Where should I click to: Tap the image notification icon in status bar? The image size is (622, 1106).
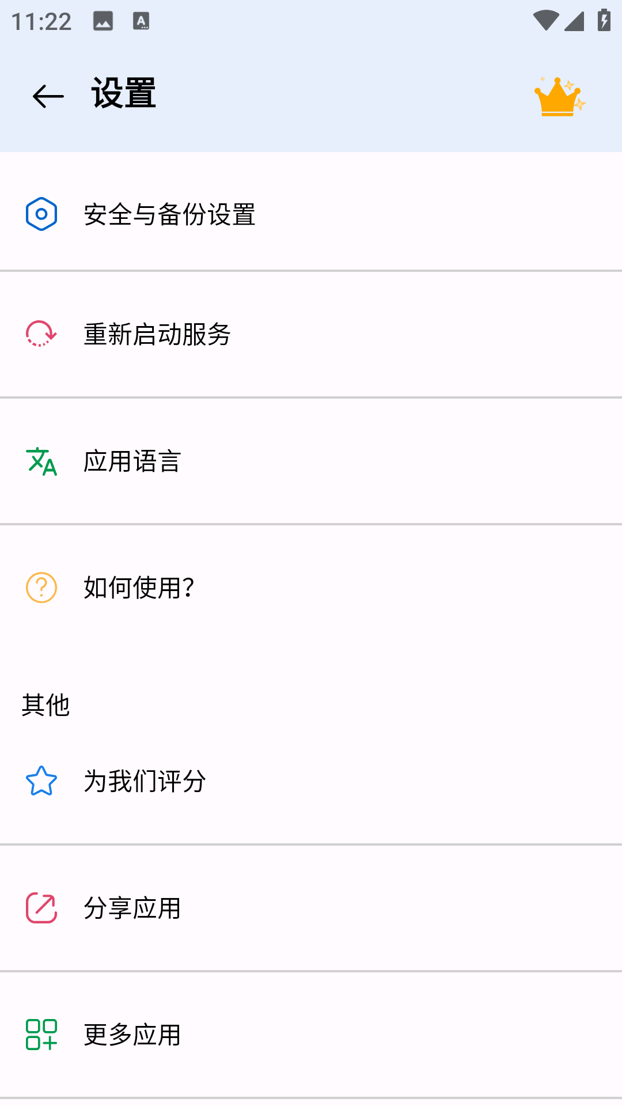[x=103, y=21]
